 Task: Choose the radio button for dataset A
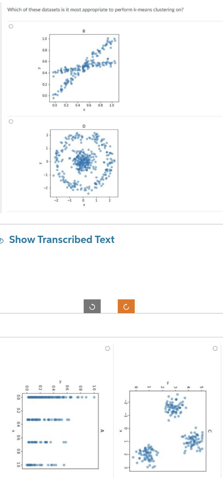point(108,348)
